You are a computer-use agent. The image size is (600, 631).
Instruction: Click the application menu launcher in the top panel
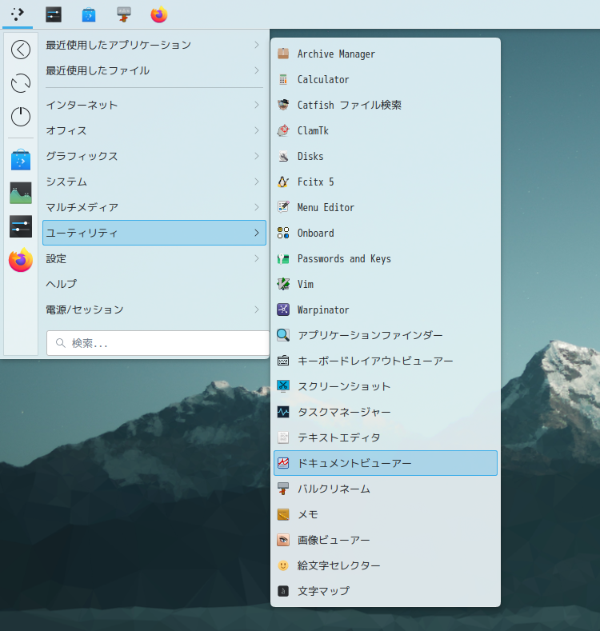tap(18, 14)
